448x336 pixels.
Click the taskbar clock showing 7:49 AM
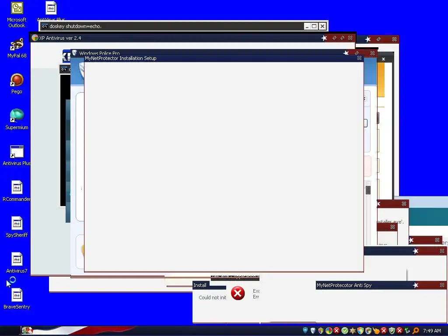(432, 331)
